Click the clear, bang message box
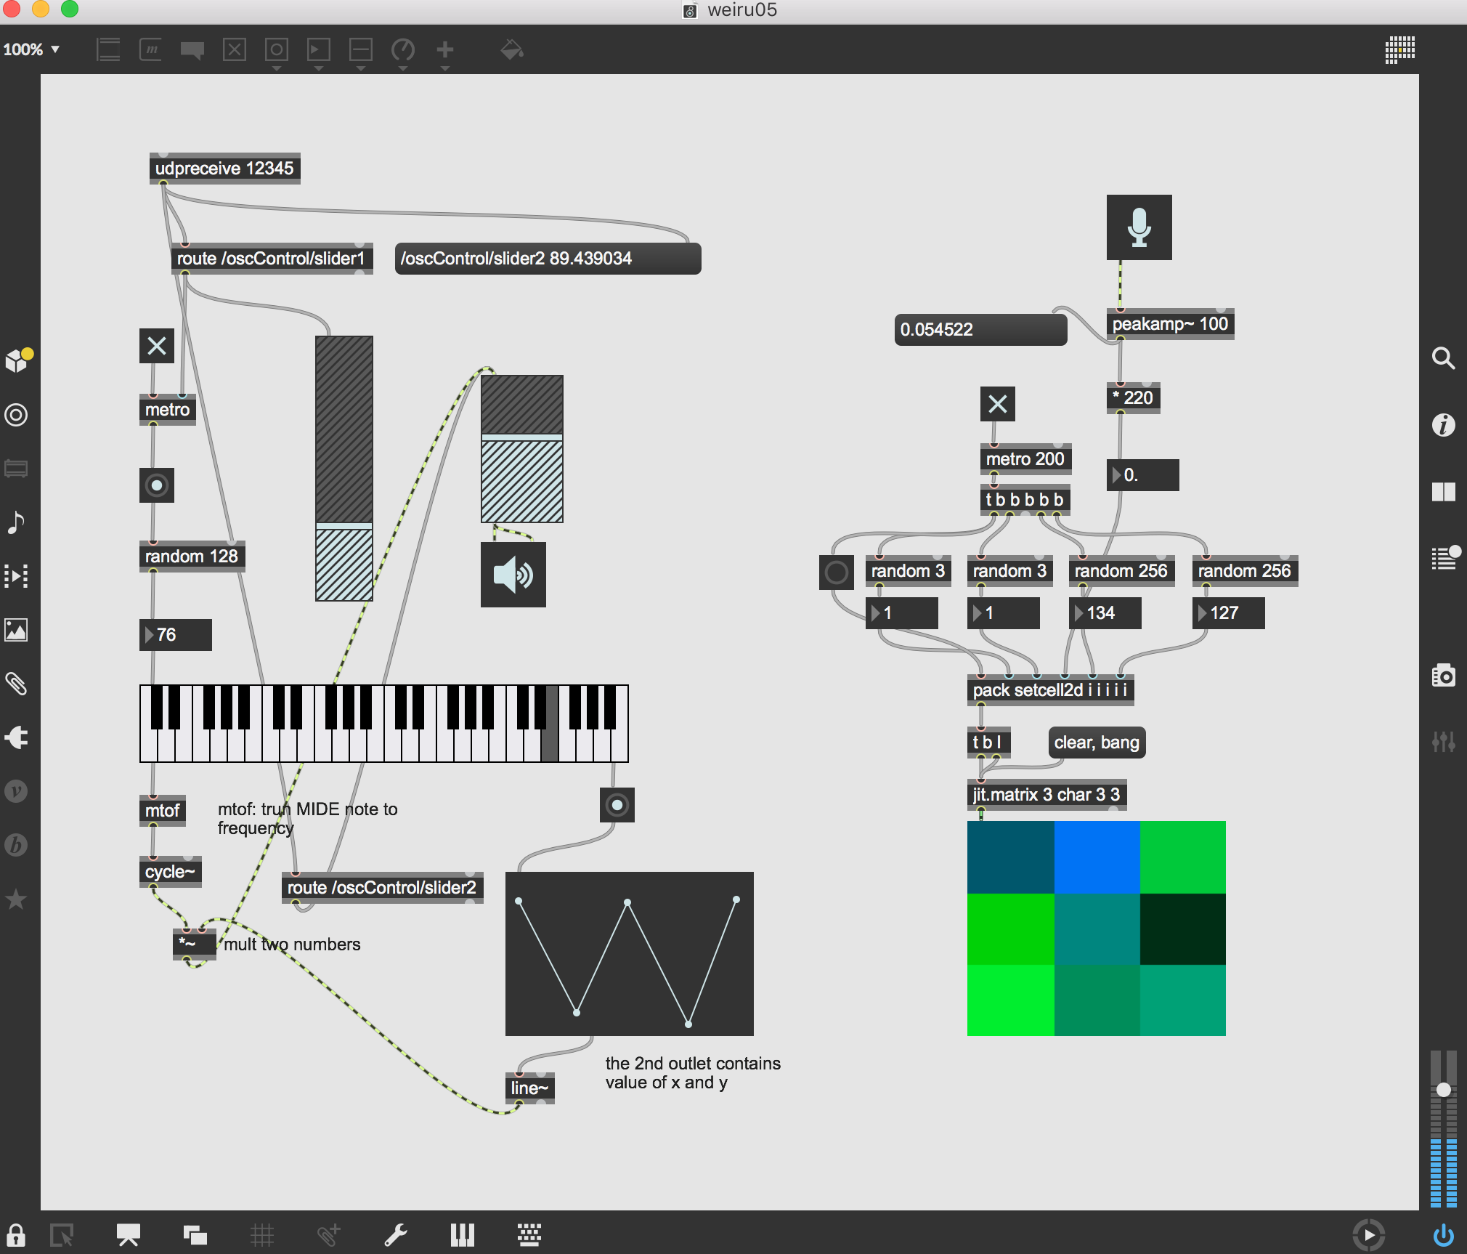 click(x=1096, y=743)
